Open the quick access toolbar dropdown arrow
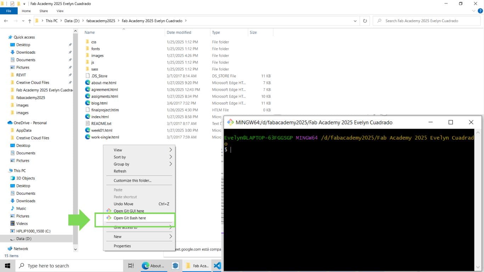The width and height of the screenshot is (484, 272). coord(24,4)
